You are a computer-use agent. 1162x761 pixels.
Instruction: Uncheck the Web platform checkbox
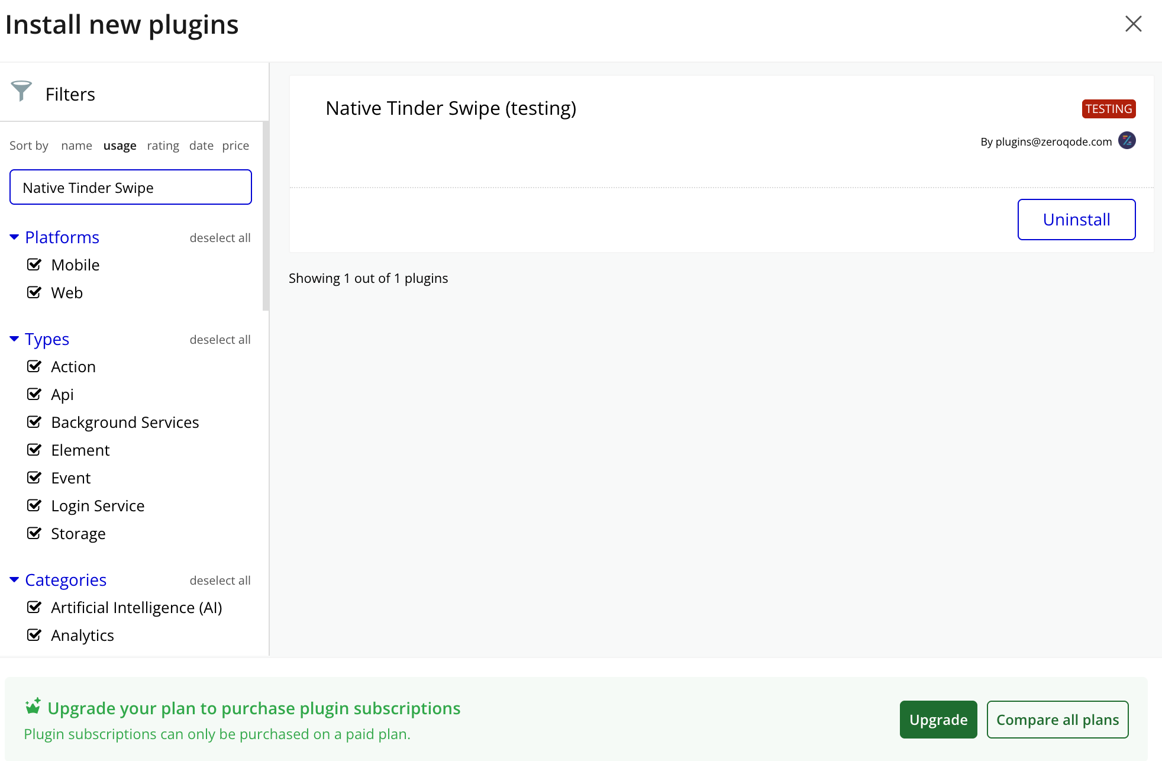click(x=34, y=292)
